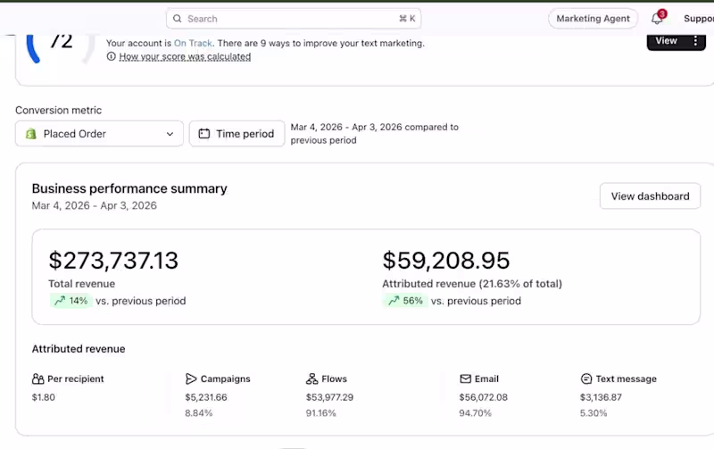Click the Text message amount $3,136.87
The height and width of the screenshot is (449, 714).
click(x=601, y=397)
